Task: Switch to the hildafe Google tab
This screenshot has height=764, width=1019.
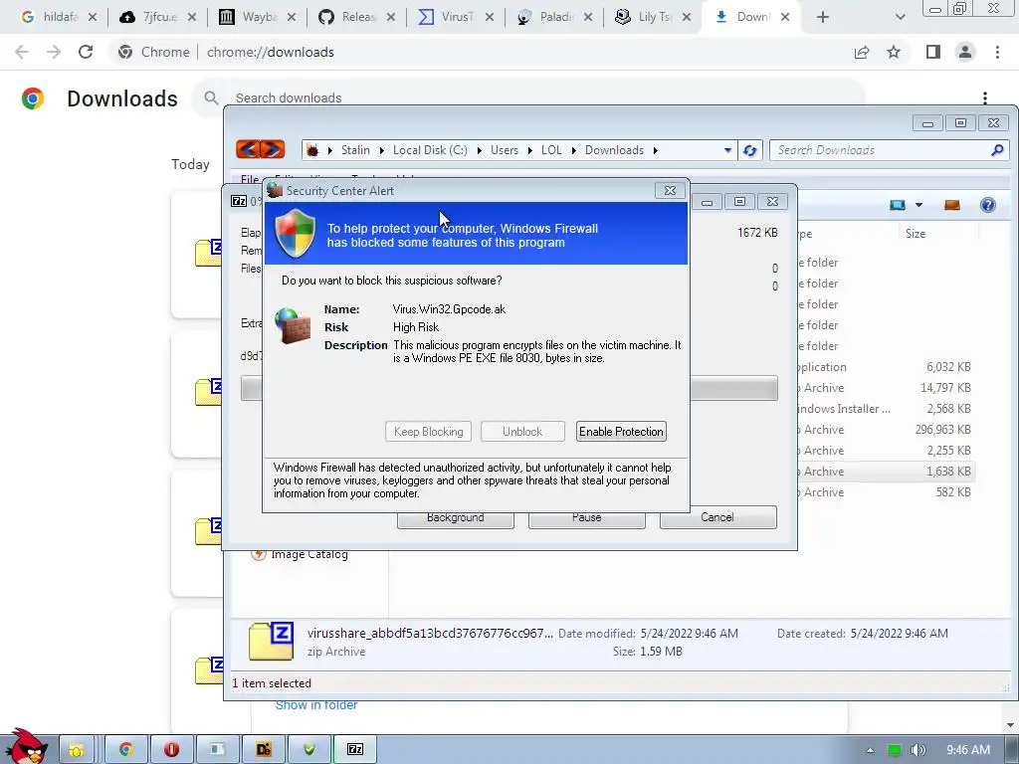Action: pos(59,17)
